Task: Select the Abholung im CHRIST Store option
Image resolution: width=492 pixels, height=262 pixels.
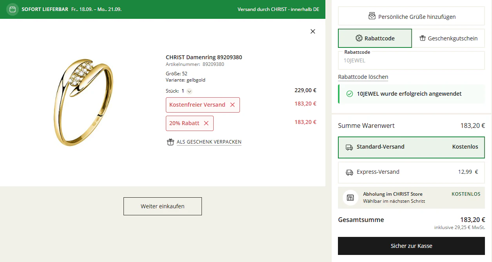Action: tap(412, 198)
